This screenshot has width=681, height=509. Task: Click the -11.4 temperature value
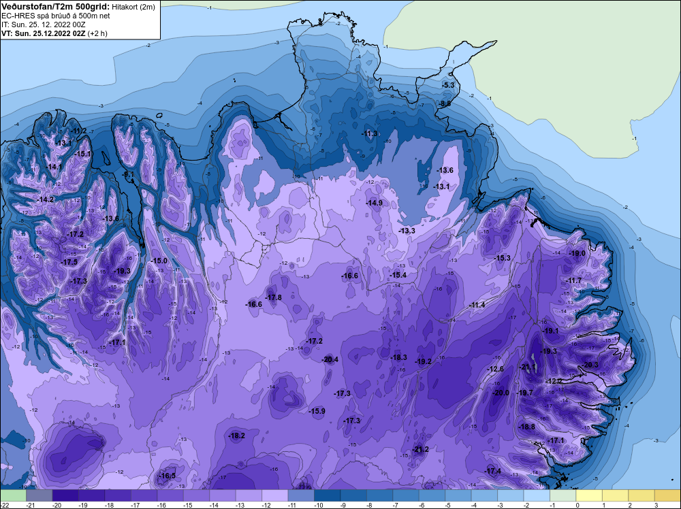click(x=477, y=305)
